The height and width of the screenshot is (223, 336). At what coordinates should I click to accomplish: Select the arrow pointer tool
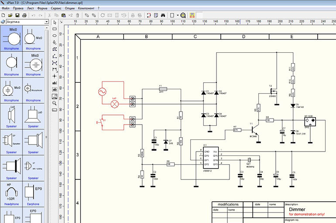(x=55, y=23)
